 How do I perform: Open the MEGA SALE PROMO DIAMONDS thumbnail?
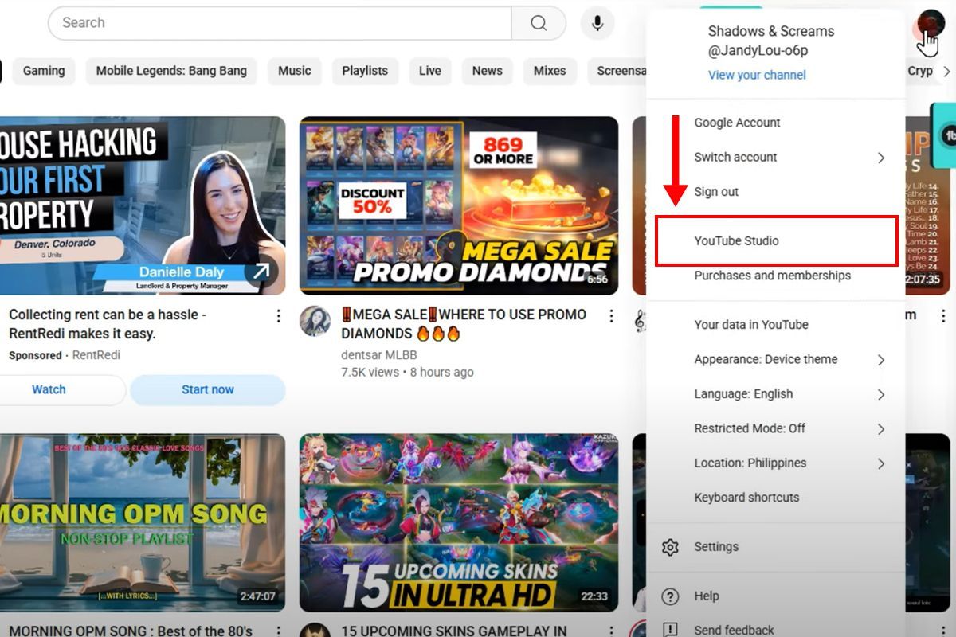(459, 206)
